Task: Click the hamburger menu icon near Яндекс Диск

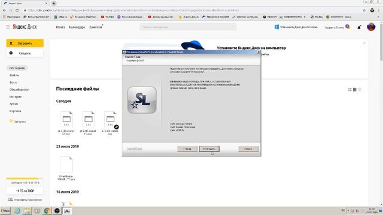Action: 8,27
